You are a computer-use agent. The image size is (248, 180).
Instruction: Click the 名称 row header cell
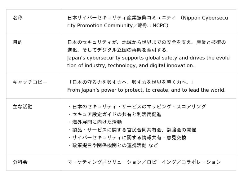[18, 18]
